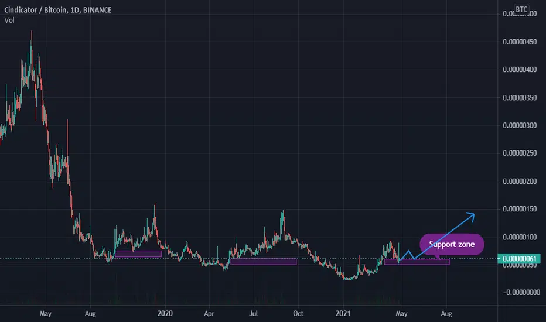Viewport: 546px width, 322px height.
Task: Click the 0.00000061 current price label
Action: pos(519,259)
